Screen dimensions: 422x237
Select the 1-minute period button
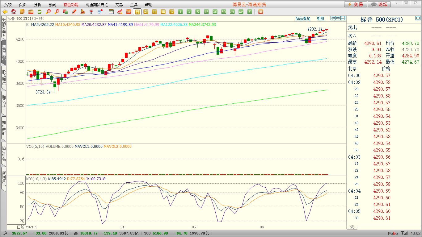point(180,12)
